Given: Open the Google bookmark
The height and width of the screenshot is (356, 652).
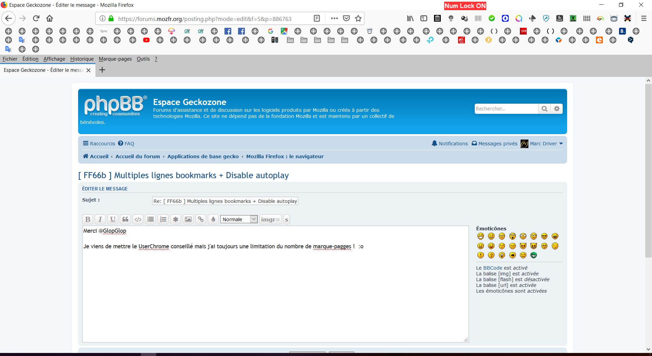Looking at the screenshot, I should (x=271, y=31).
